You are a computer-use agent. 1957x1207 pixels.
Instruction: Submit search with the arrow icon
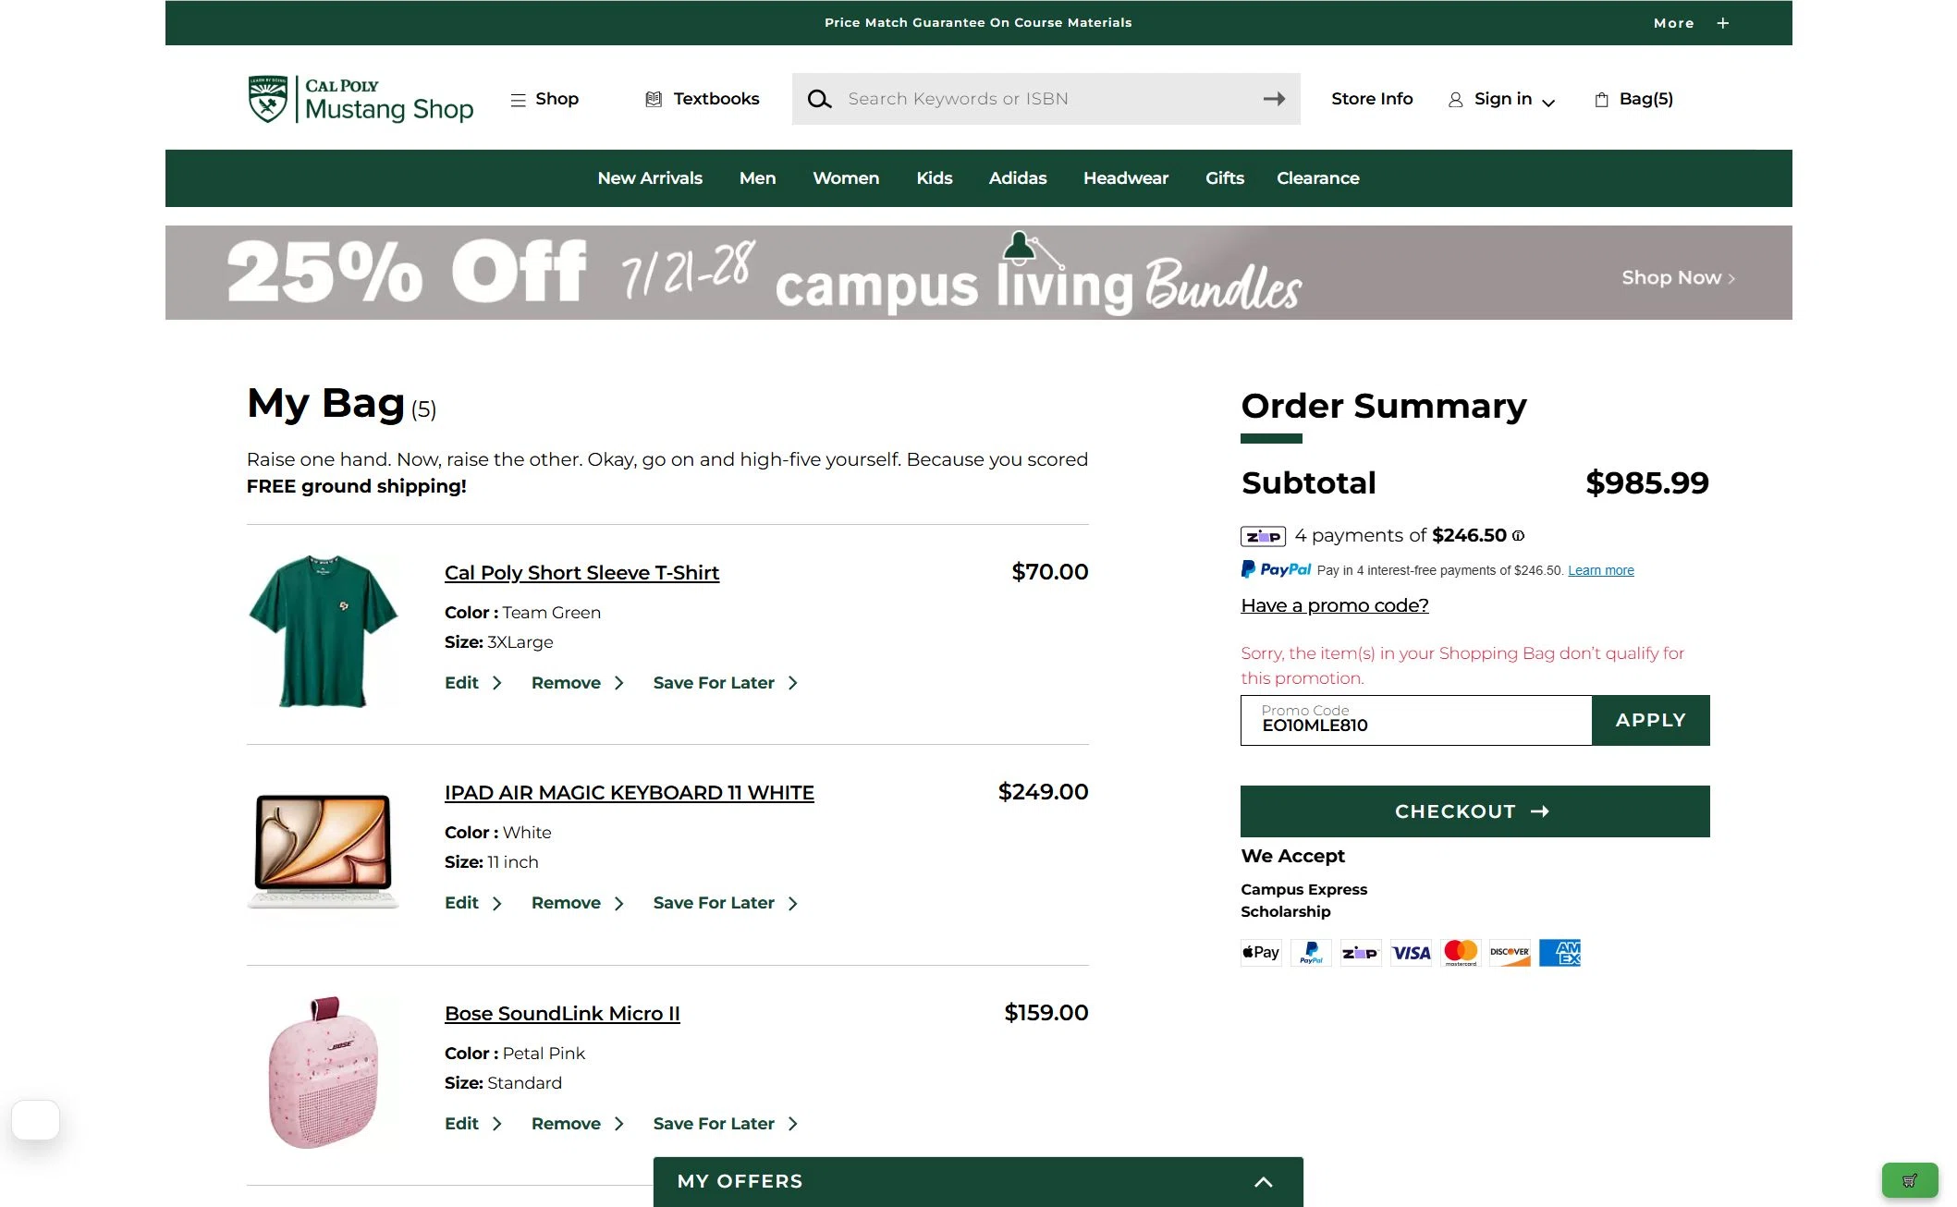click(x=1274, y=99)
